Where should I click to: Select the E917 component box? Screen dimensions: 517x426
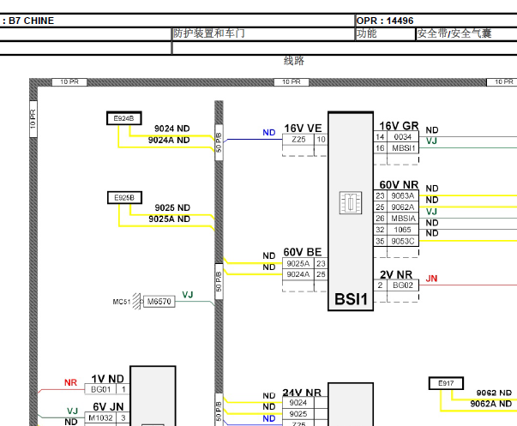pos(446,383)
